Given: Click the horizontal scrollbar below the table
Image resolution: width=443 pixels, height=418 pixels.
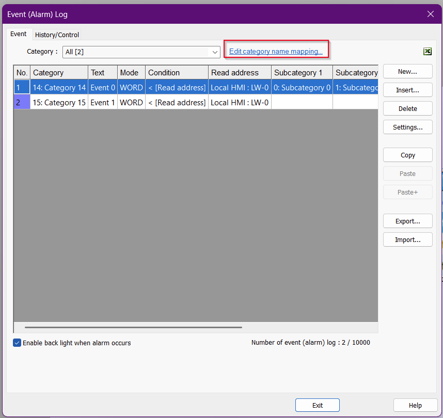Looking at the screenshot, I should (133, 327).
